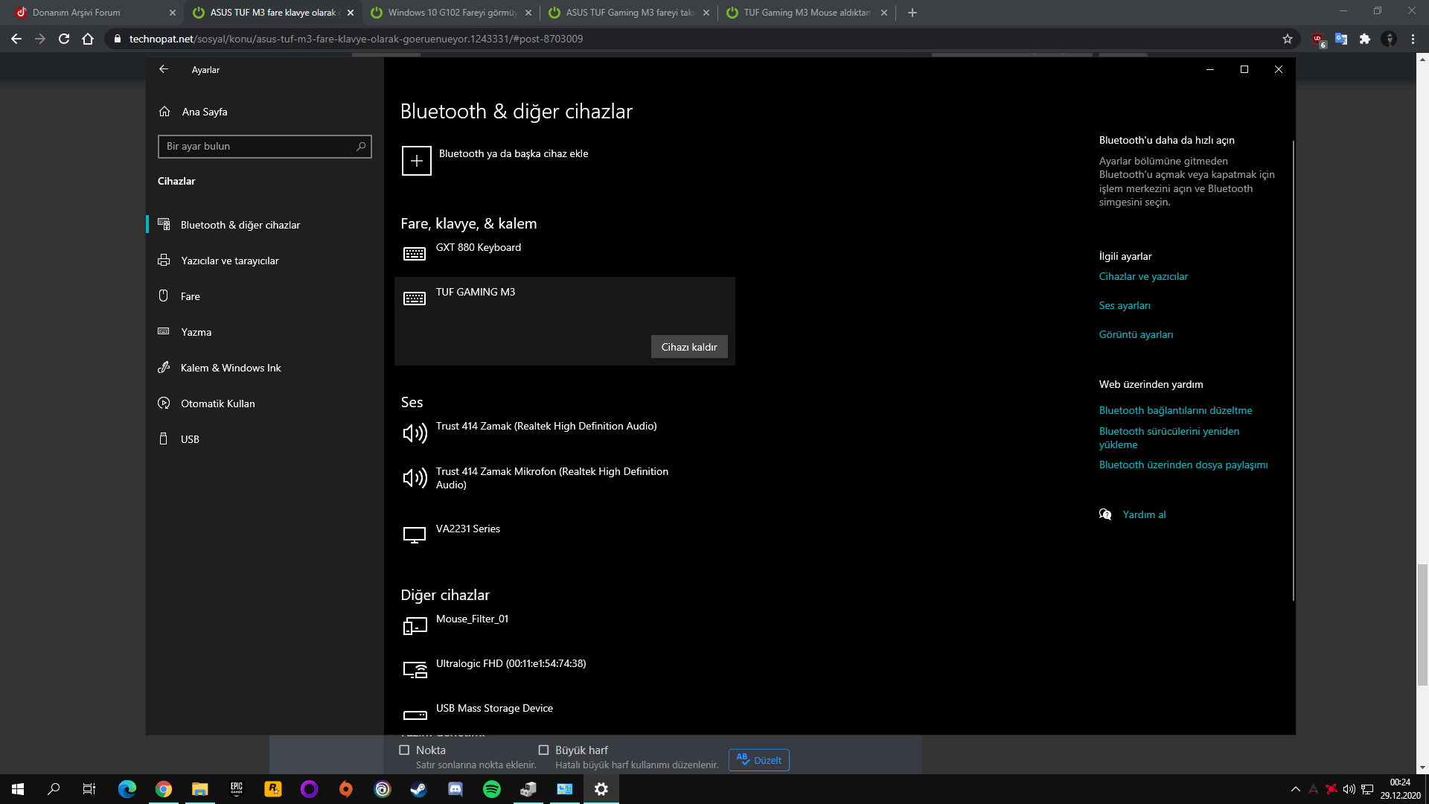Click the settings back arrow icon
The image size is (1429, 804).
tap(164, 69)
